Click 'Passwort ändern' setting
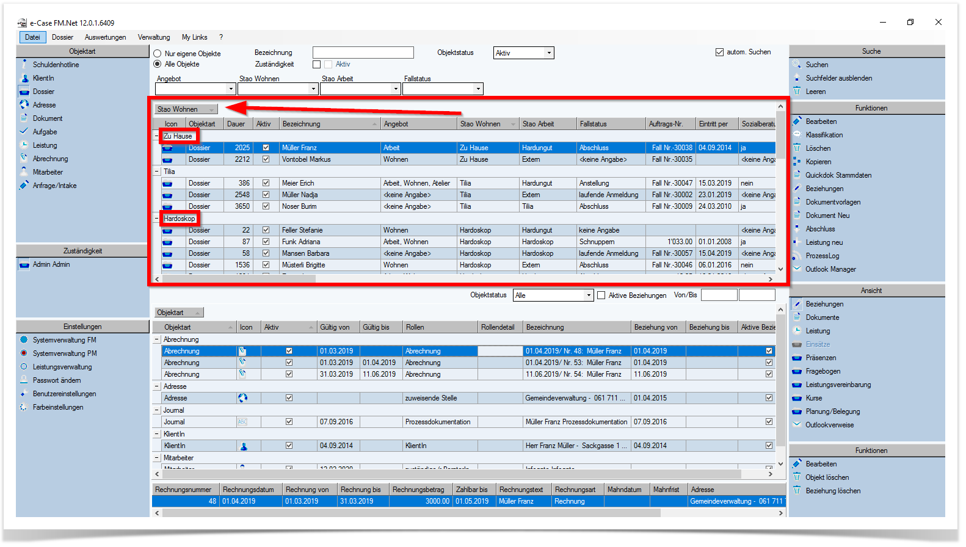The image size is (966, 547). (x=57, y=380)
